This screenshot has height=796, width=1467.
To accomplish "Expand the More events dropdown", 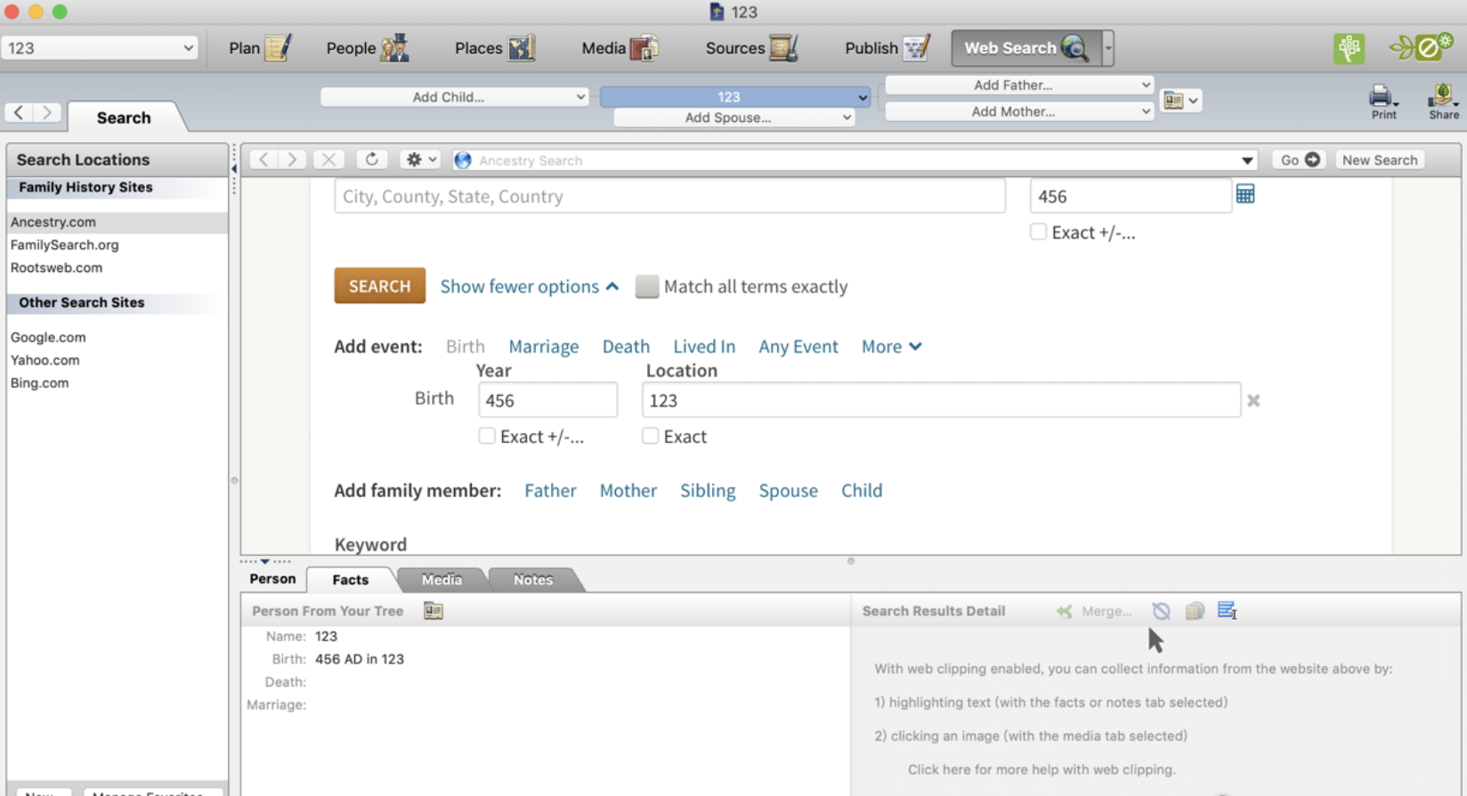I will point(891,346).
